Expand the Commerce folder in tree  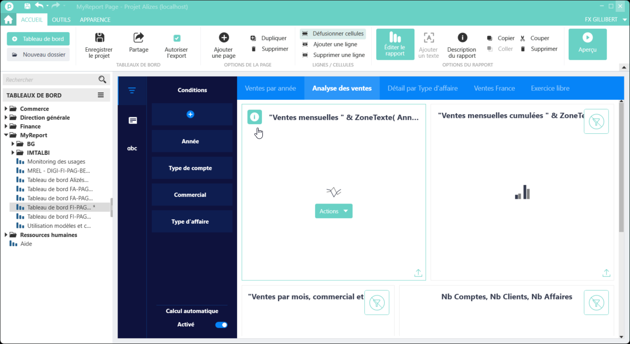(x=6, y=109)
